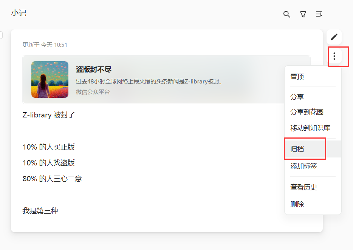Click the line 我是第三种

[40, 211]
